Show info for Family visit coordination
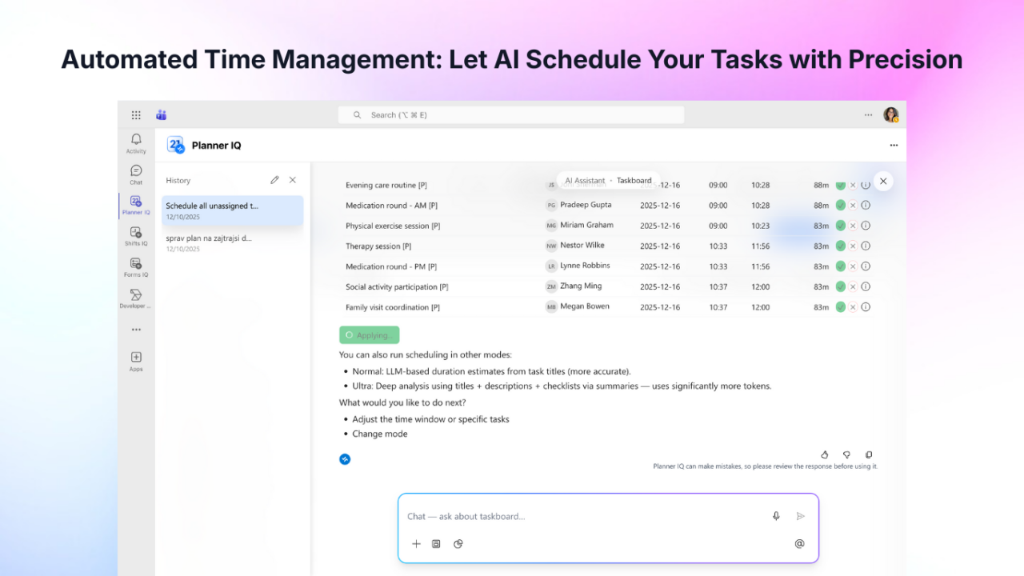 pyautogui.click(x=866, y=307)
